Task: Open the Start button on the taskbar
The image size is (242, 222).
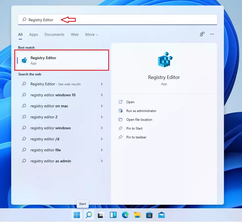Action: click(77, 215)
